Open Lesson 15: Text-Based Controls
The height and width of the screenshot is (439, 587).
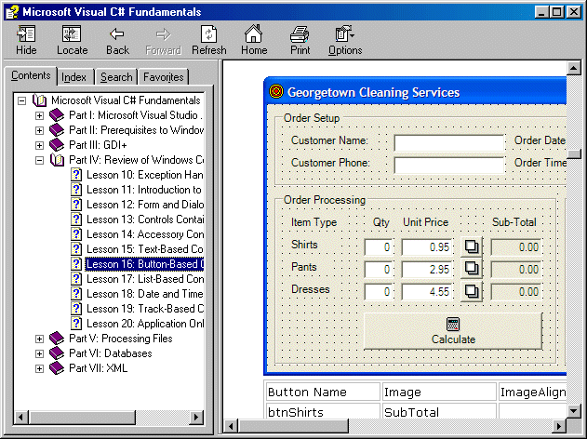click(x=145, y=249)
